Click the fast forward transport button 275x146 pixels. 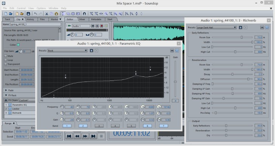tap(85, 136)
